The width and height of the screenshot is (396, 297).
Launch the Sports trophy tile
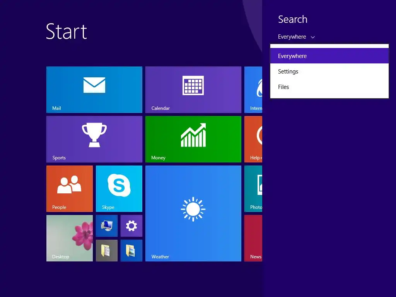[x=94, y=139]
